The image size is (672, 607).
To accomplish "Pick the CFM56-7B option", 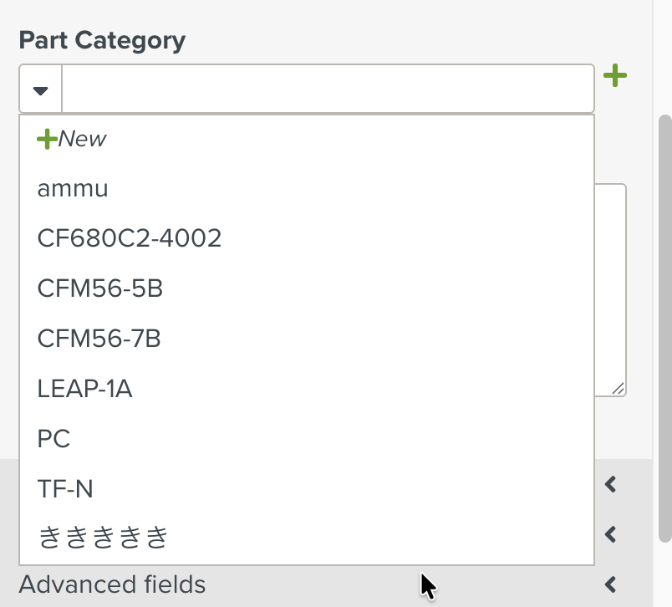I will (307, 339).
